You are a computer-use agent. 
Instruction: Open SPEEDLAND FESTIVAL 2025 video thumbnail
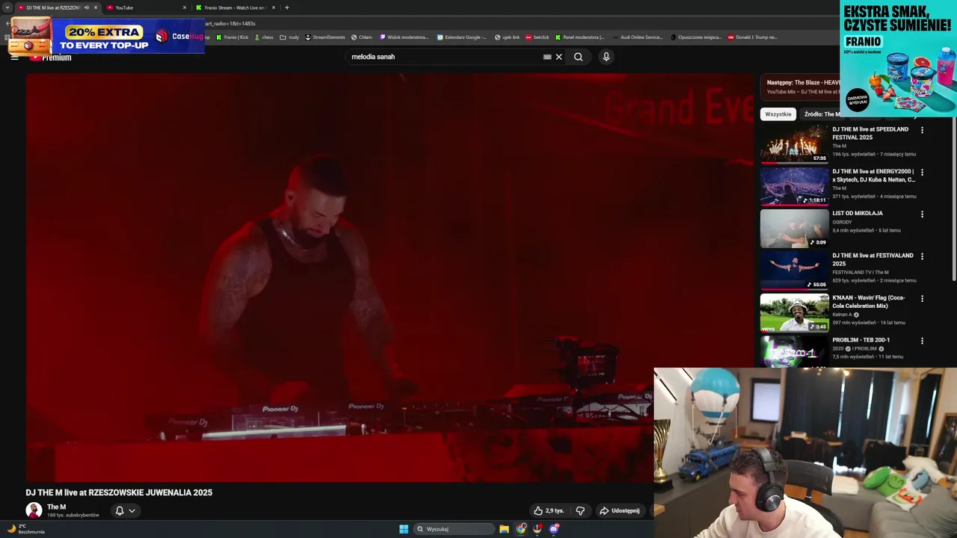pyautogui.click(x=795, y=144)
